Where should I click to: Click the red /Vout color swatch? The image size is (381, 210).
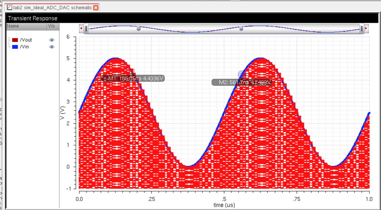pyautogui.click(x=15, y=40)
